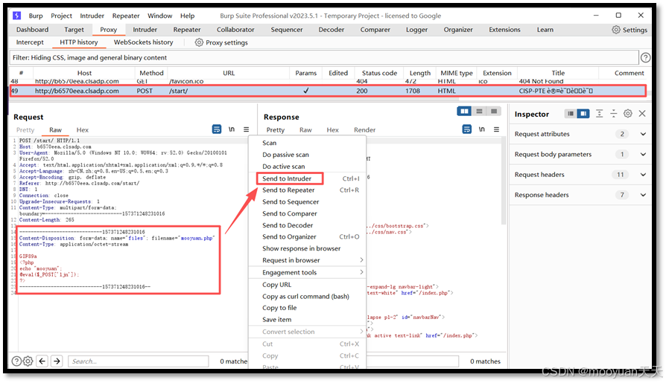Screen dimensions: 666x383
Task: Open the Intercept sub-tab
Action: 30,42
